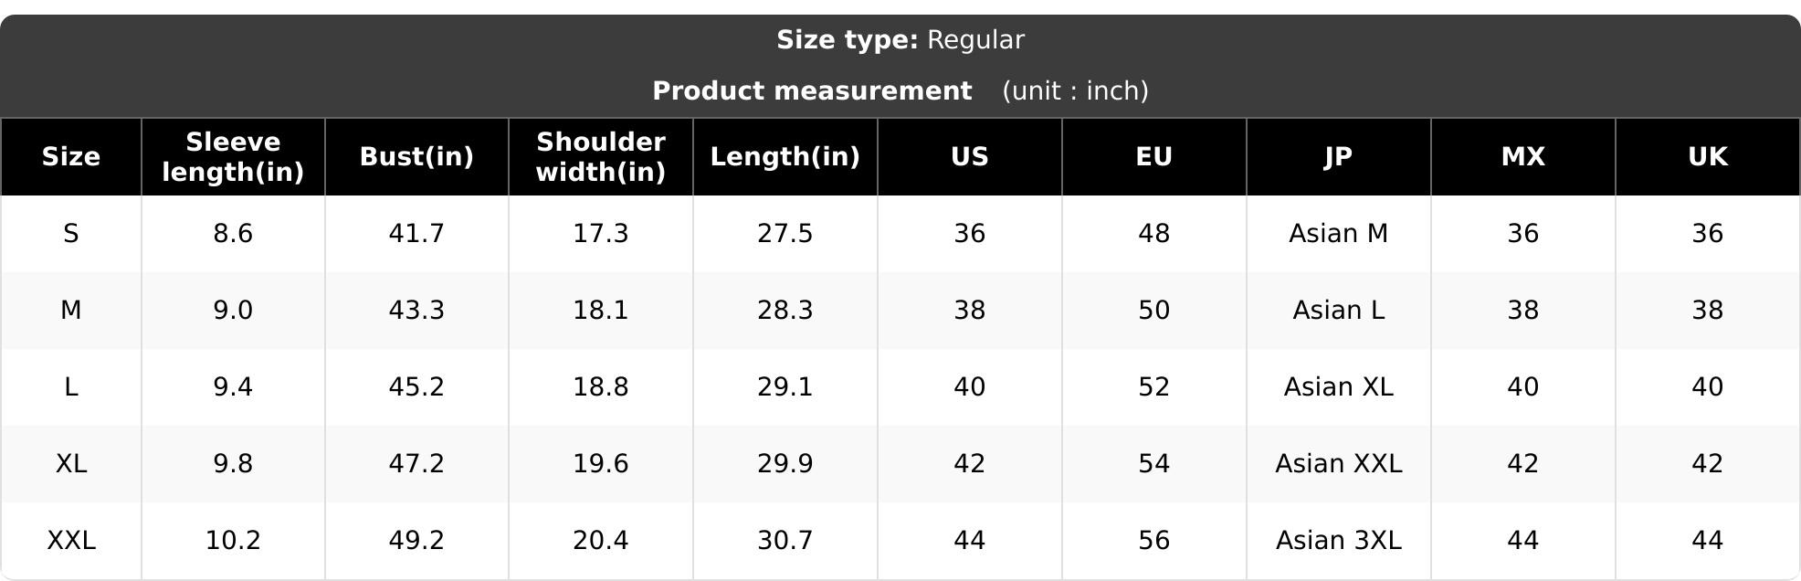Select the JP column header
Image resolution: width=1801 pixels, height=581 pixels.
tap(1339, 157)
